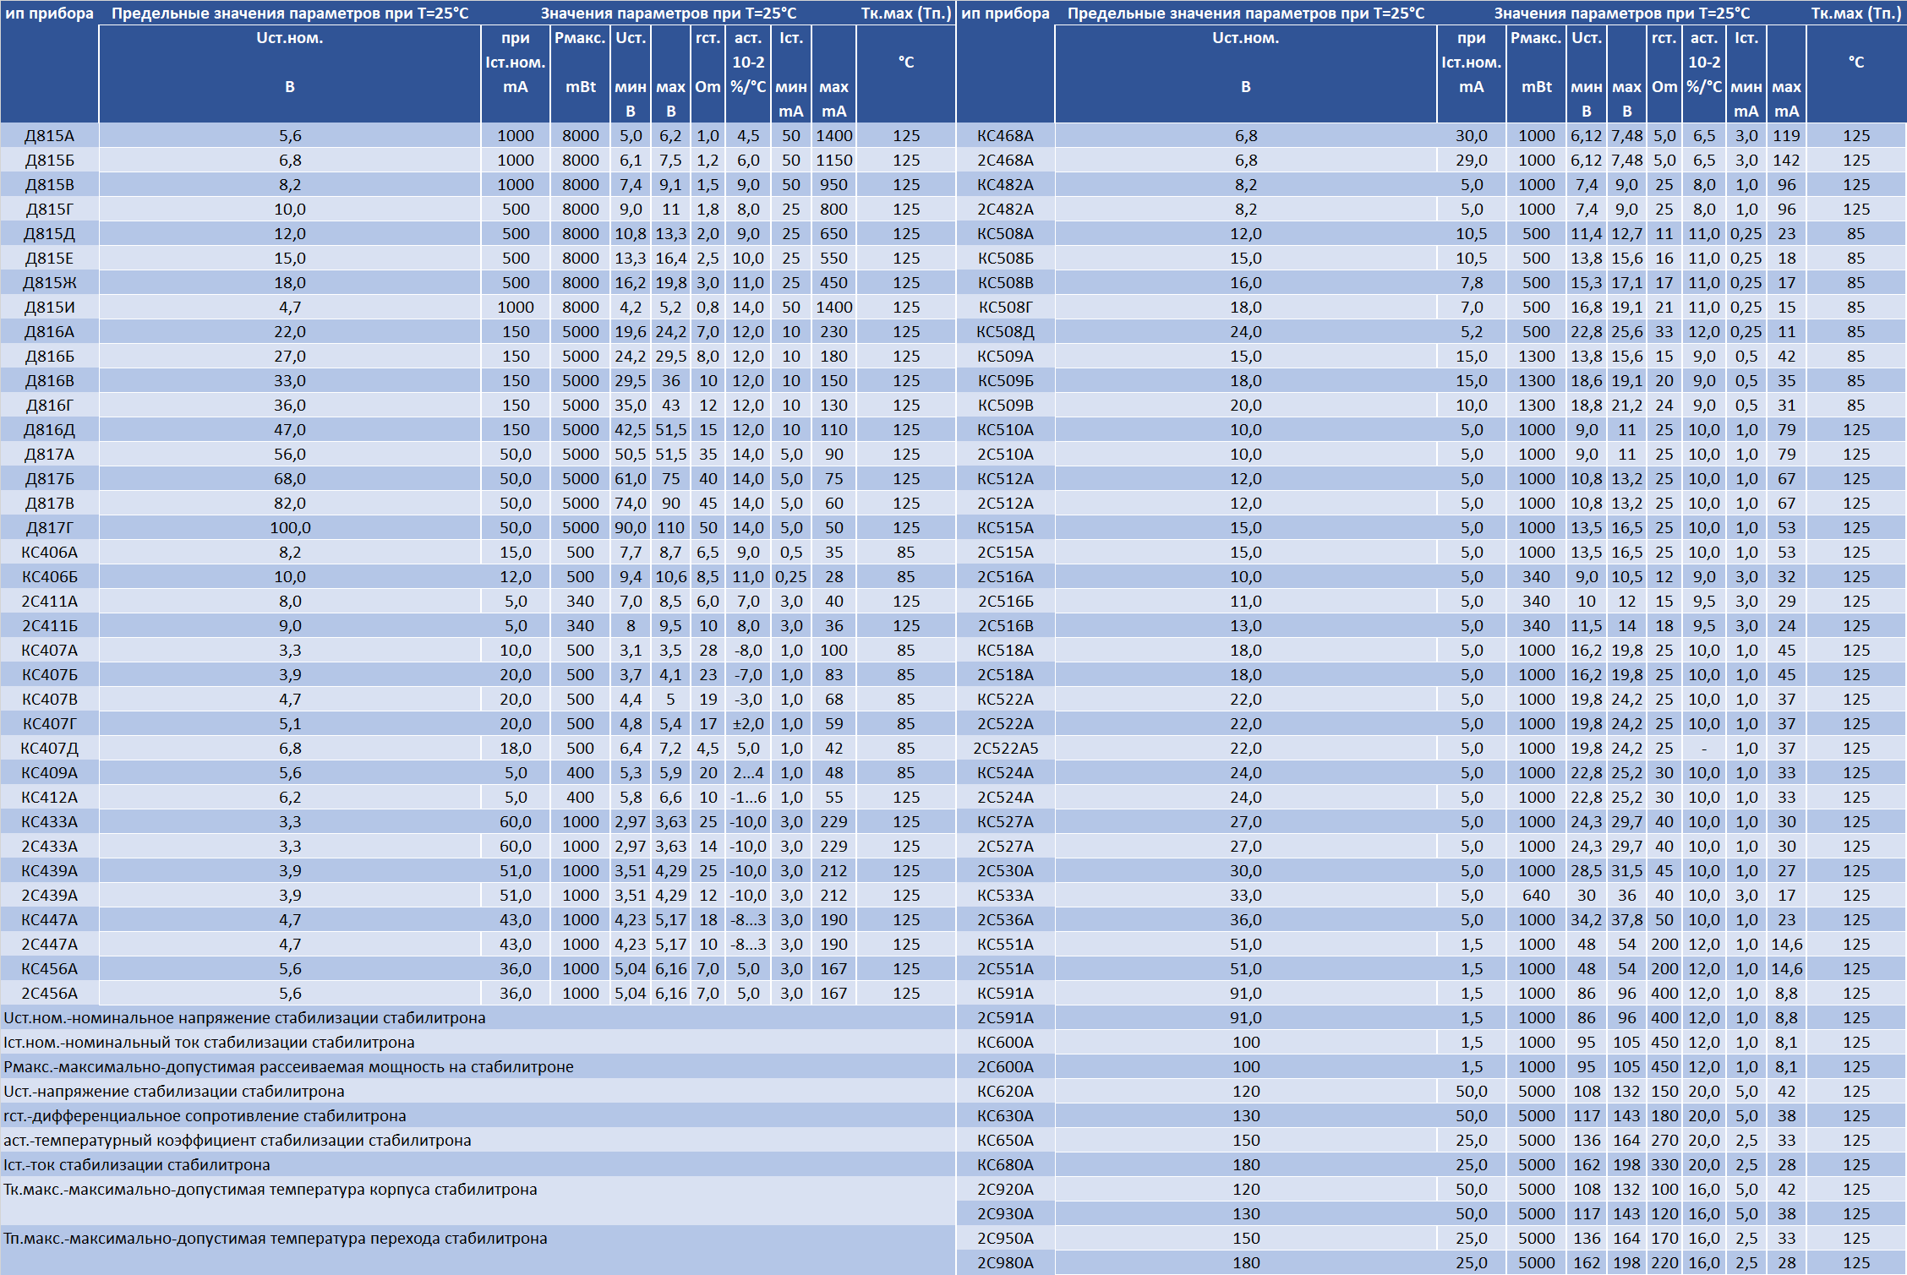Select the Тп.макс. junction temperature legend line
Screen dimensions: 1907x1275
pyautogui.click(x=276, y=1238)
